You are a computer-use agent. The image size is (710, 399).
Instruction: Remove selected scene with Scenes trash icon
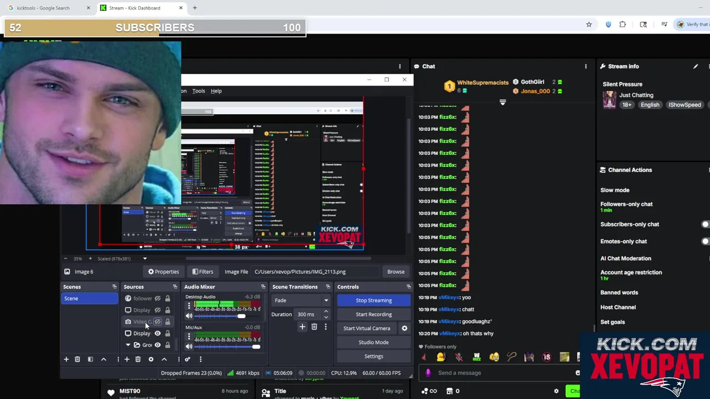(78, 359)
